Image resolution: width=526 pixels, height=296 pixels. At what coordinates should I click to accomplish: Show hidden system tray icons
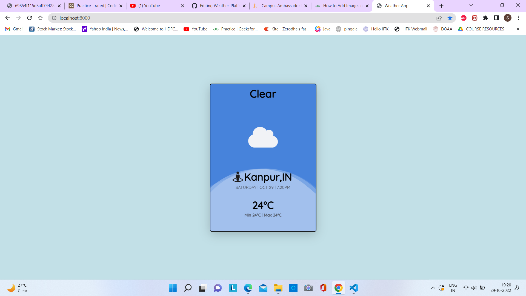click(433, 288)
